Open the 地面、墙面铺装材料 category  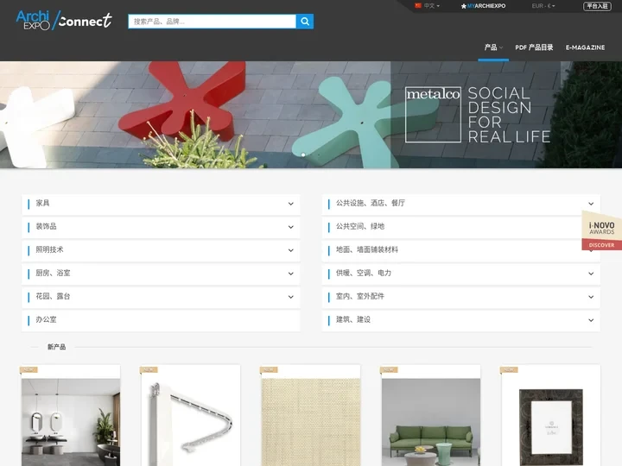click(461, 250)
